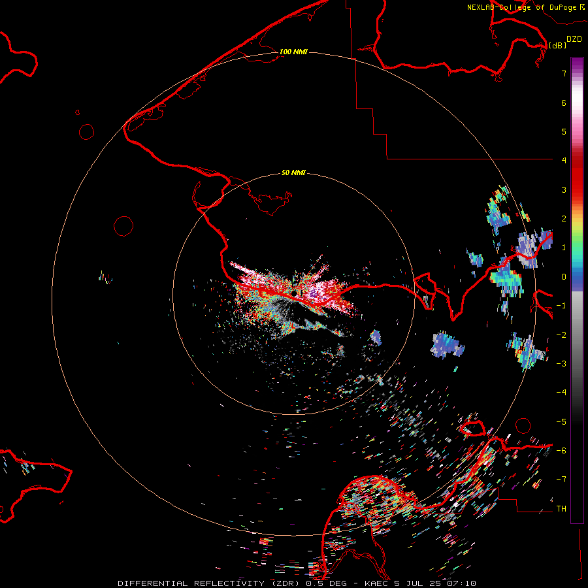
Task: Click the DIFFERENTIAL REFLECTIVITY (ZDR) title text
Action: 208,583
